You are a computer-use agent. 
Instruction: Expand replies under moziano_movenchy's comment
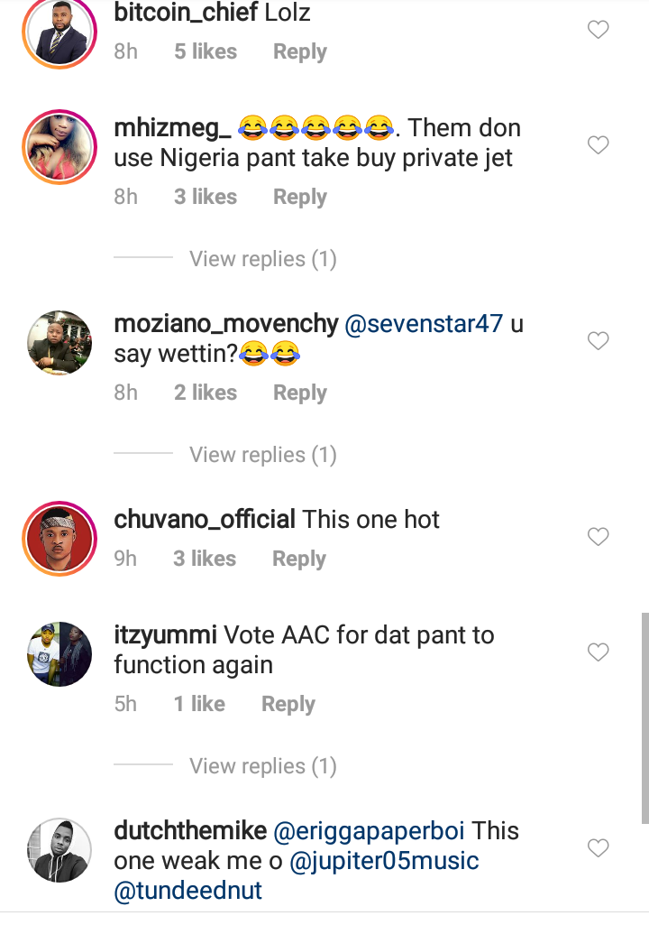(x=262, y=456)
